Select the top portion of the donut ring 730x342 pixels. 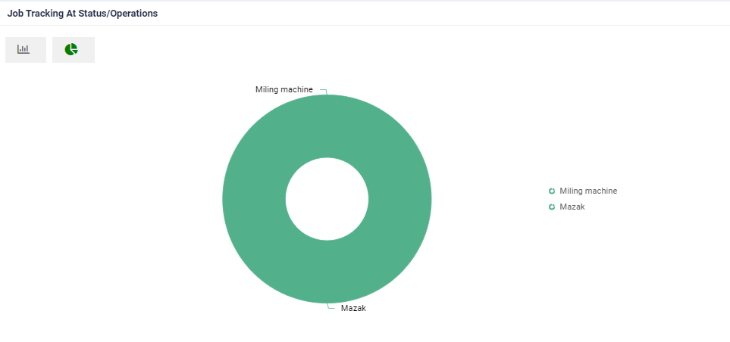[x=327, y=126]
